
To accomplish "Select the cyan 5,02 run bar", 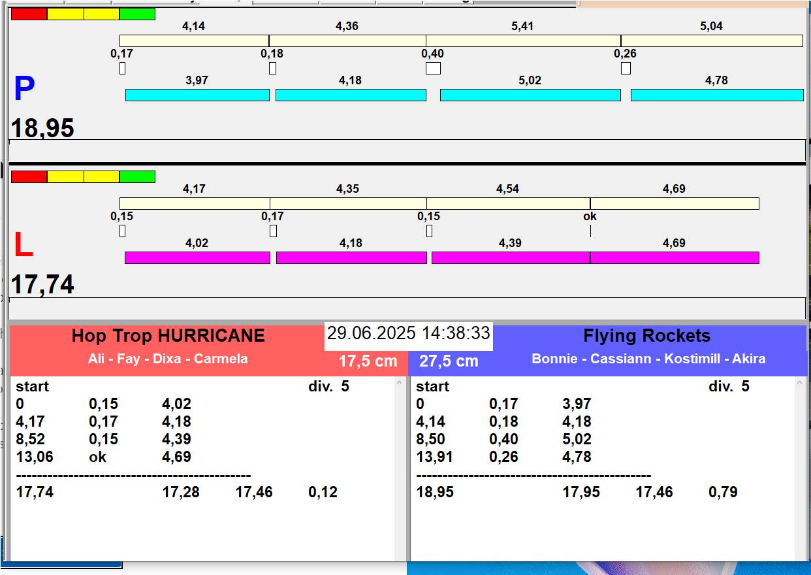I will [x=530, y=95].
